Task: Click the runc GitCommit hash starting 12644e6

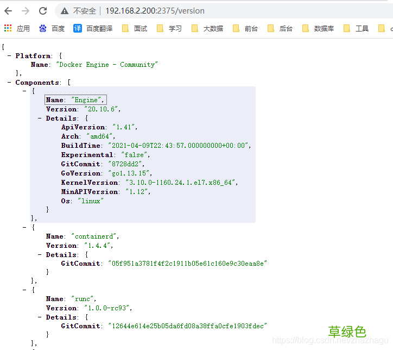Action: (187, 326)
